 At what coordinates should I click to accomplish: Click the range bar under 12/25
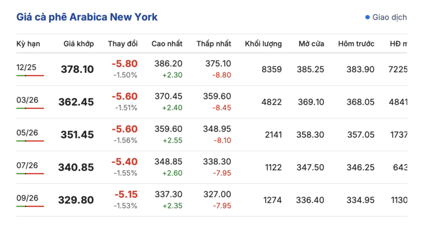tap(30, 75)
